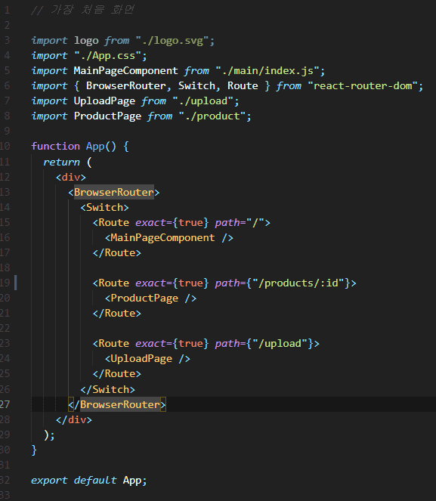Click line number 19 in the gutter
This screenshot has width=436, height=501.
(5, 283)
